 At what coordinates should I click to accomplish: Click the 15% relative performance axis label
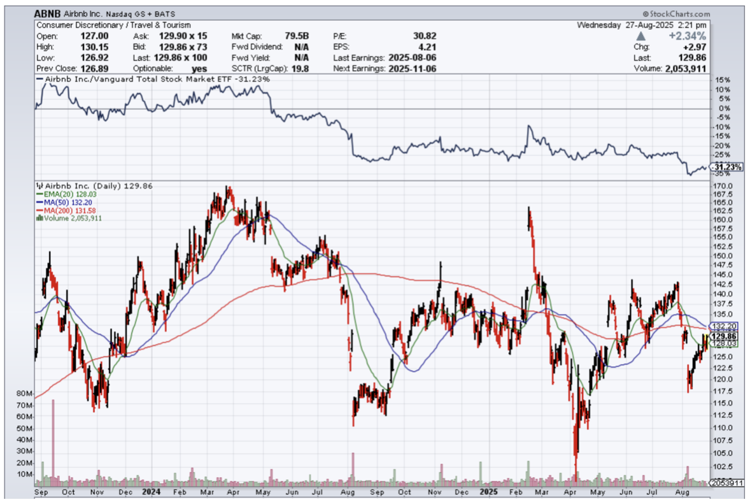[723, 80]
